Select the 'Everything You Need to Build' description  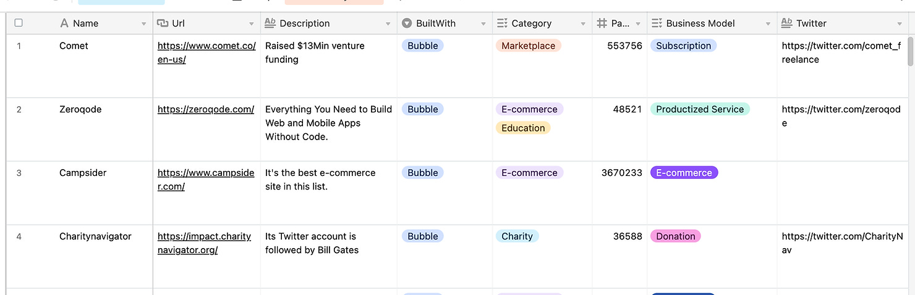(x=329, y=130)
